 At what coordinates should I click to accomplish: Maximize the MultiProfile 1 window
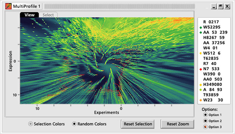click(x=221, y=6)
